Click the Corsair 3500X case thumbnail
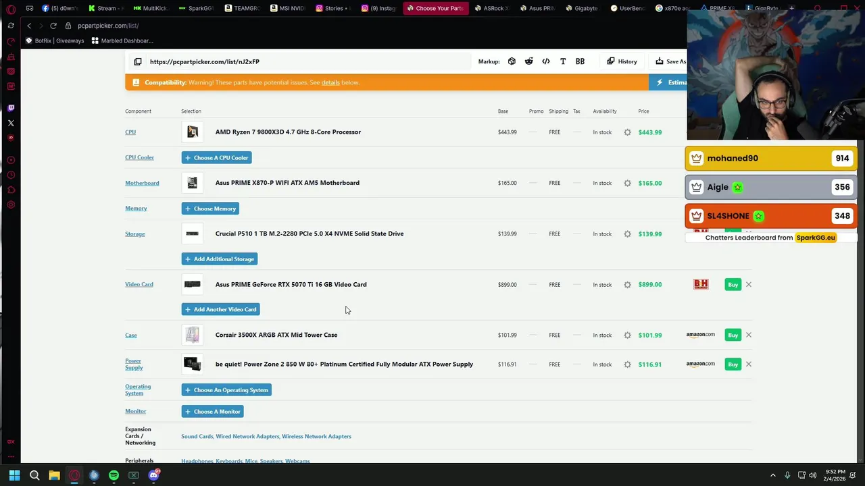 pos(193,335)
